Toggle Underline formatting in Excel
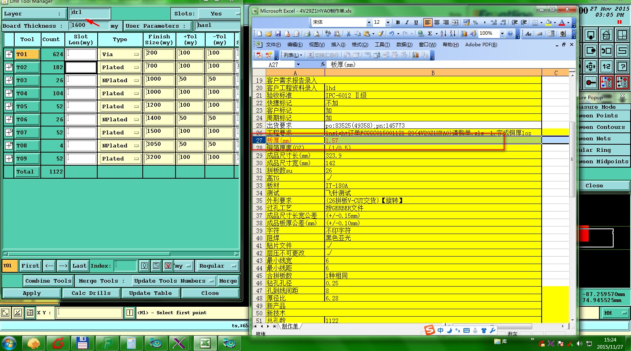This screenshot has height=351, width=631. tap(416, 23)
